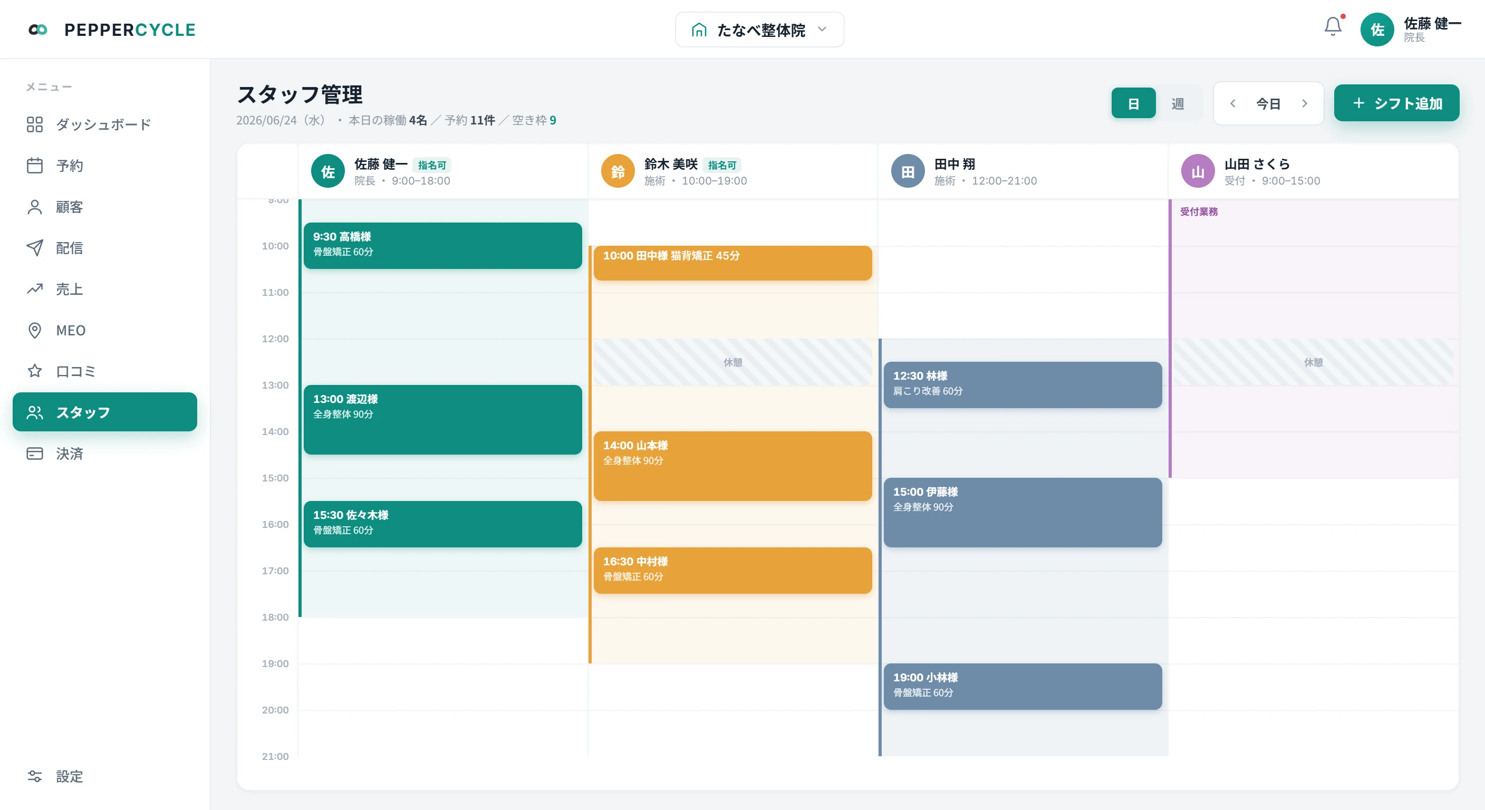Click the star 口コミ icon
Screen dimensions: 1485x810
[x=35, y=371]
